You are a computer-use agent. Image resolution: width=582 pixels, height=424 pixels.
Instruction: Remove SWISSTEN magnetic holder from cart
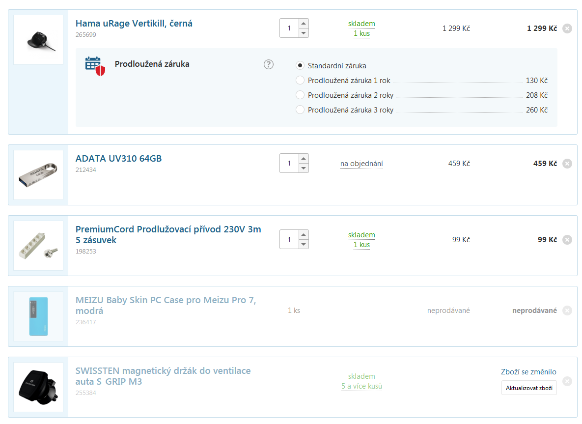tap(567, 381)
